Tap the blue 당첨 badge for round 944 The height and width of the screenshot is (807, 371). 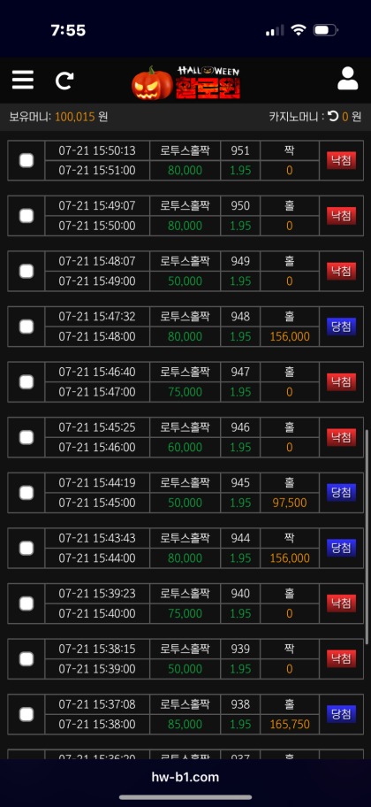(x=341, y=548)
